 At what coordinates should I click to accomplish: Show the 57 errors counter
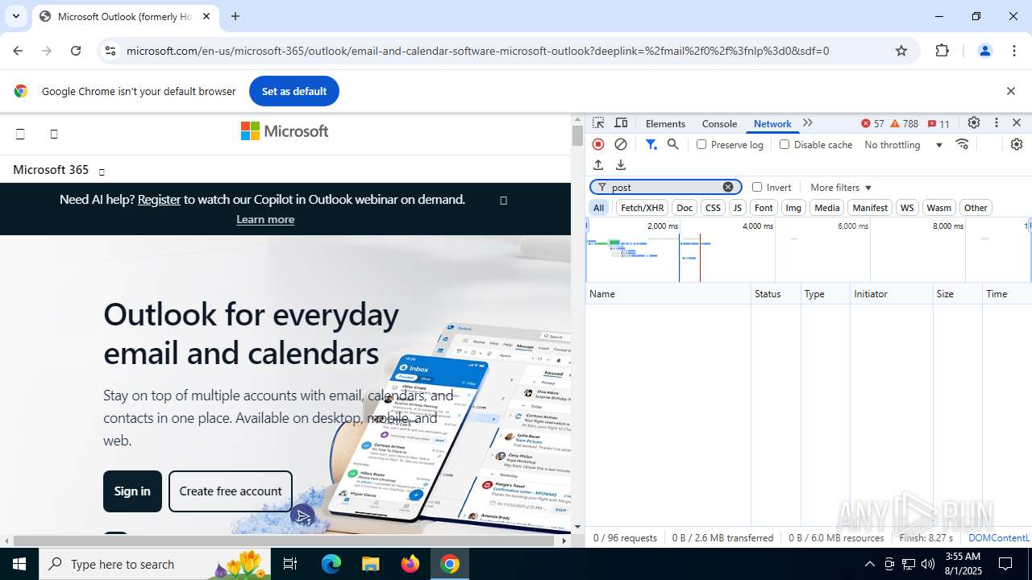[872, 123]
